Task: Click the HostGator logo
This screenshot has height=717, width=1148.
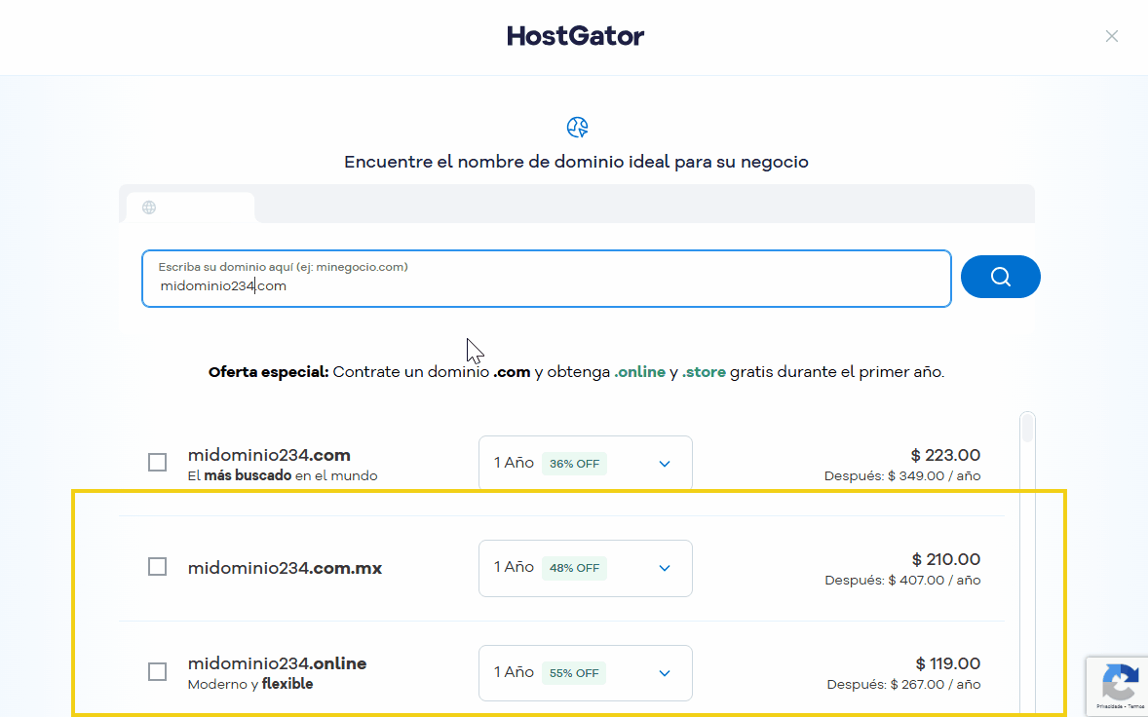Action: (x=576, y=36)
